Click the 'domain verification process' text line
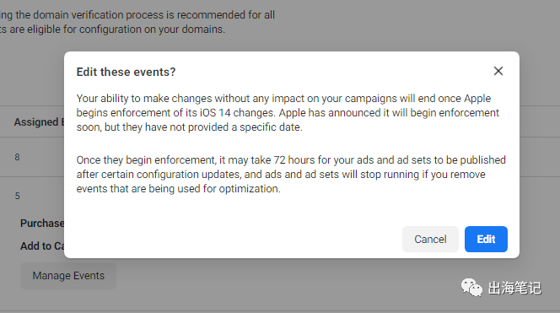560x313 pixels. tap(137, 15)
